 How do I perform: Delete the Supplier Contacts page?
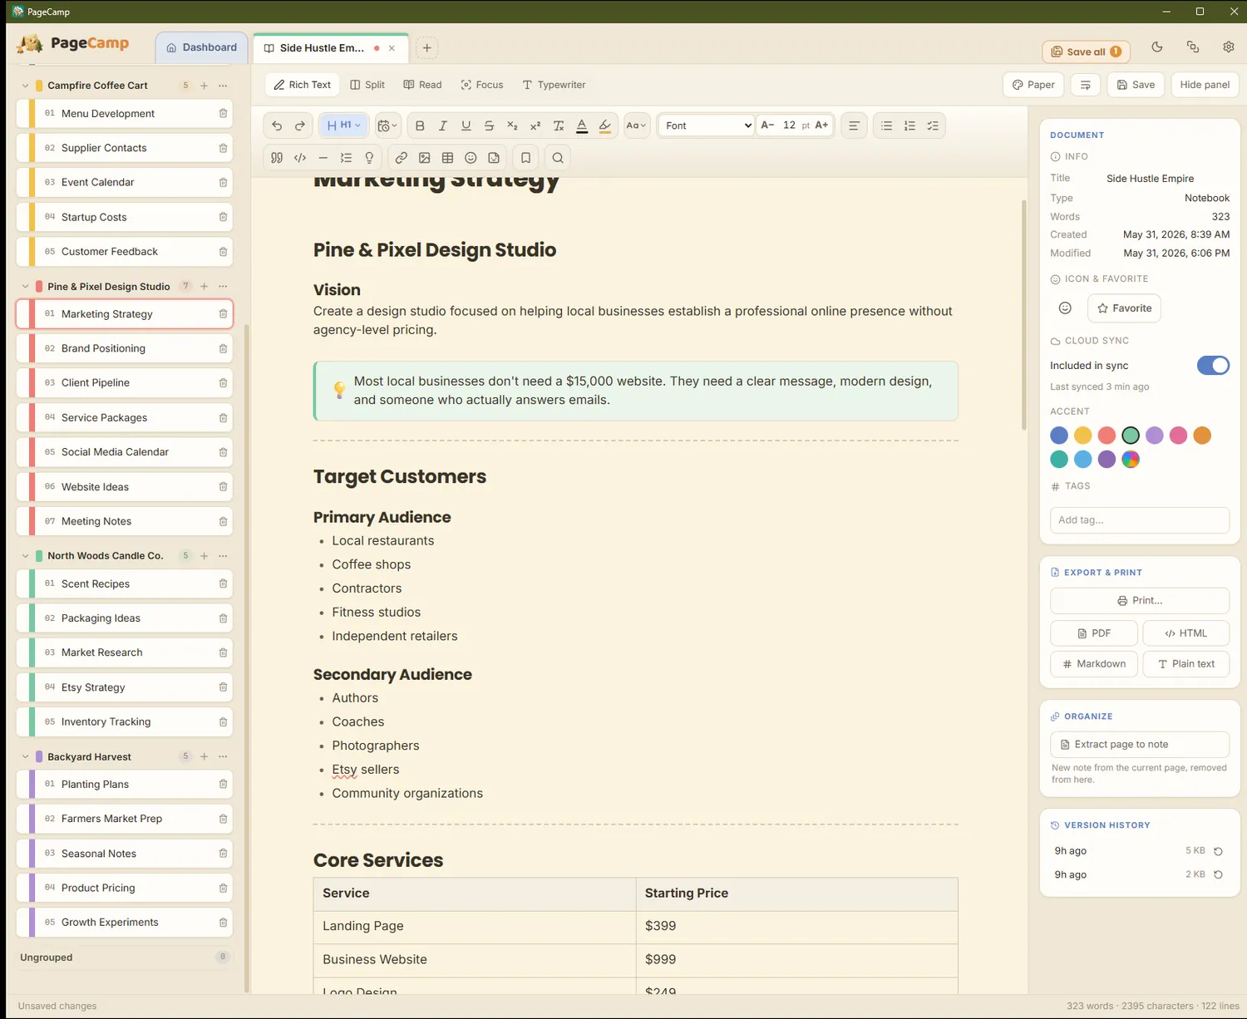click(223, 148)
